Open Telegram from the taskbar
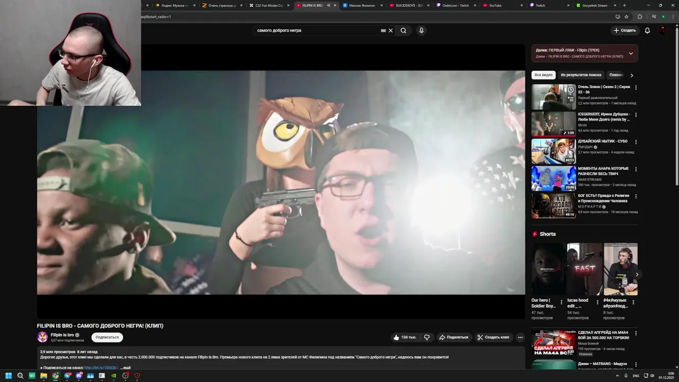Viewport: 679px width, 382px height. [x=67, y=376]
